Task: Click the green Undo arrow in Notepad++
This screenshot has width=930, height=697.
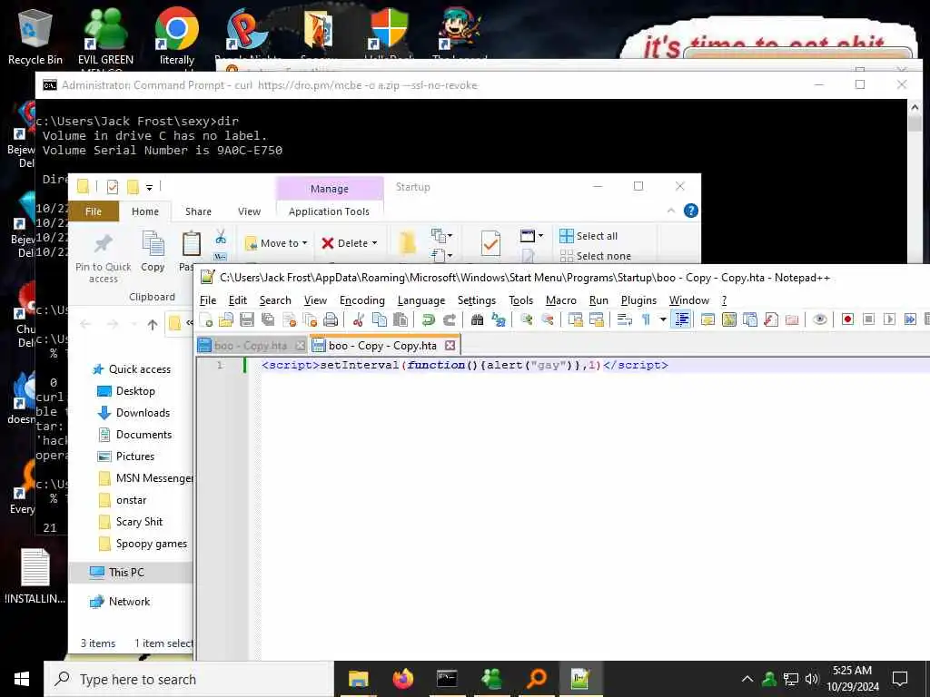Action: point(429,320)
